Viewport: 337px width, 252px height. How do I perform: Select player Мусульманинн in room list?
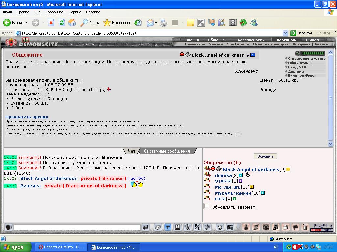point(233,193)
